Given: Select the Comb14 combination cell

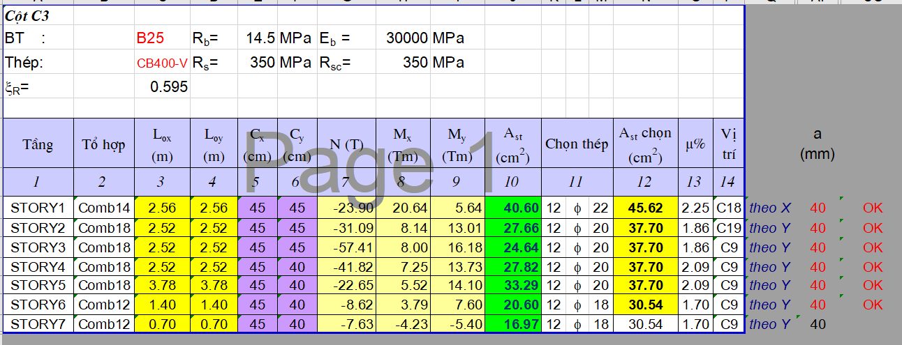Looking at the screenshot, I should (x=103, y=207).
